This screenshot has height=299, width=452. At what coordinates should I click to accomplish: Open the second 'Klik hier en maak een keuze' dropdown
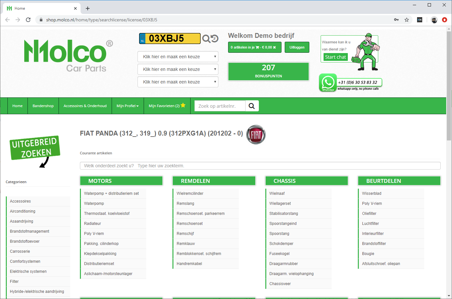pos(178,69)
